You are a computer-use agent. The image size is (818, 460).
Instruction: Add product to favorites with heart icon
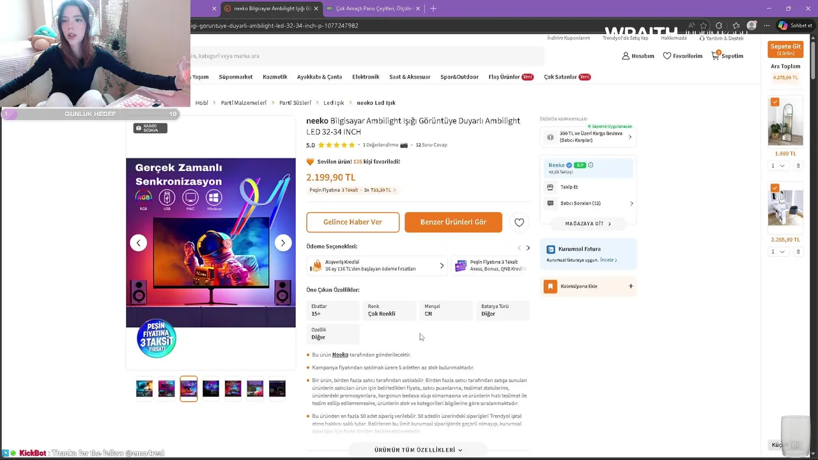tap(519, 222)
